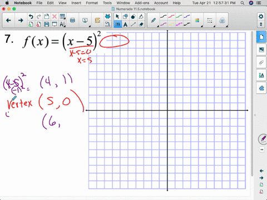Screen dimensions: 267x200
Task: Open the screen capture dropdown
Action: (85, 21)
